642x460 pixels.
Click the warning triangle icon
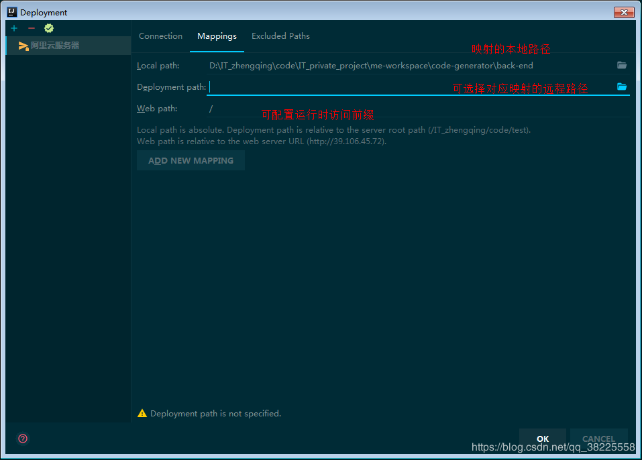pos(142,413)
